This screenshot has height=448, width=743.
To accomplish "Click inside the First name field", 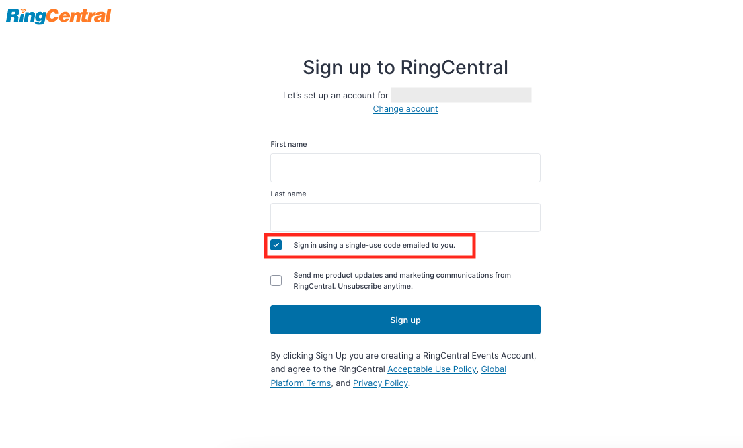I will click(x=405, y=167).
